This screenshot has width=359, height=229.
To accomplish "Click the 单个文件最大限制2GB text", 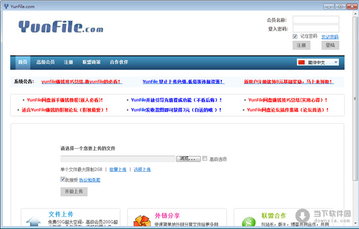I will [81, 170].
